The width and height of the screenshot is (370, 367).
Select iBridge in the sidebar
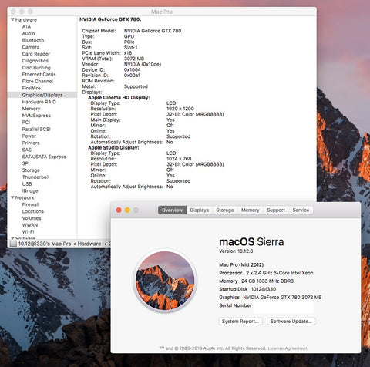30,190
